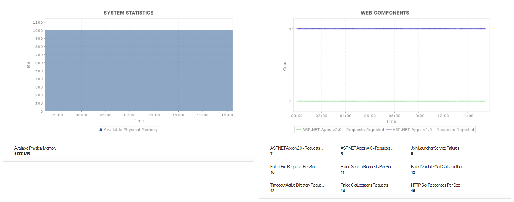The height and width of the screenshot is (202, 514).
Task: Open HTTP 5xx Responses Per Sec metric
Action: tap(435, 185)
